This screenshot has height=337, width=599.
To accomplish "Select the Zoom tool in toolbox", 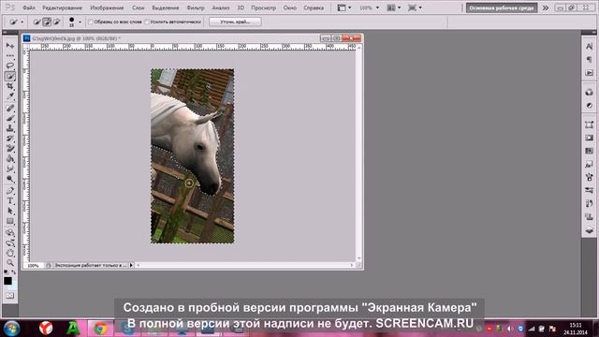I will 10,263.
